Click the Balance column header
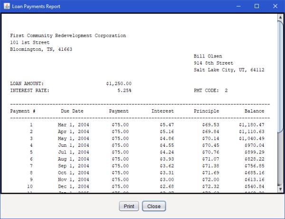 point(255,111)
